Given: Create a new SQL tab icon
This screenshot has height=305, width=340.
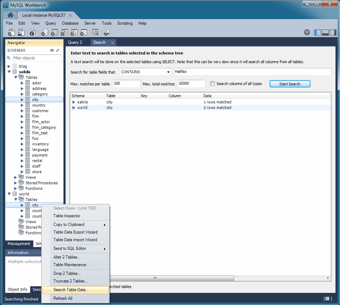Looking at the screenshot, I should [x=11, y=32].
